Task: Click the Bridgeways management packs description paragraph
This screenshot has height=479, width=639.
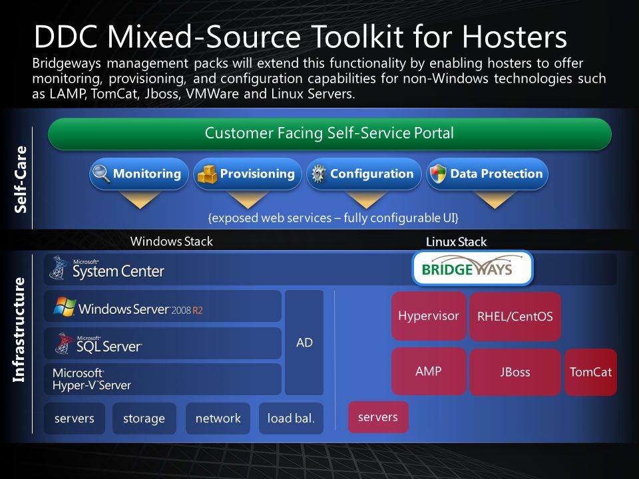Action: 319,79
